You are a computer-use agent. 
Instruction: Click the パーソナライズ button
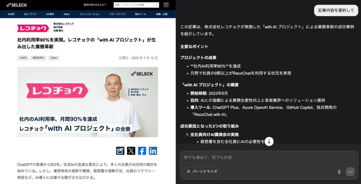[202, 172]
